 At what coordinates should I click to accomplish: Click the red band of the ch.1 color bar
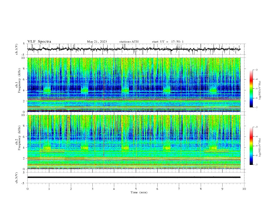point(251,80)
